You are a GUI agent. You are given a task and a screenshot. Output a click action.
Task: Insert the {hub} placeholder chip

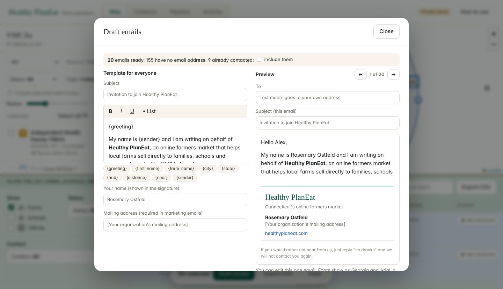pos(112,178)
